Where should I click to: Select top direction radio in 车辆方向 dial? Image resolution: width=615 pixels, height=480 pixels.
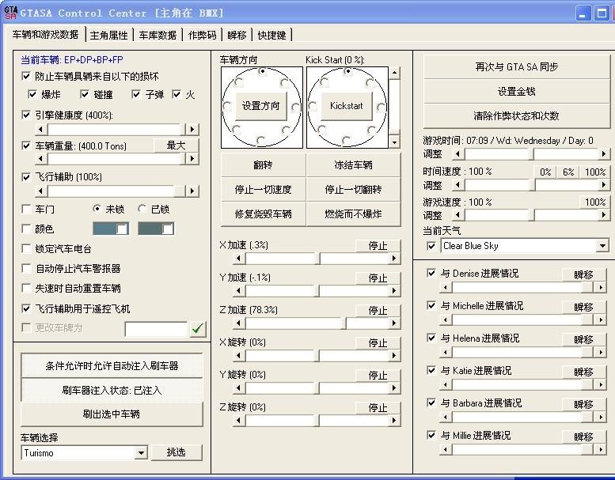(262, 71)
